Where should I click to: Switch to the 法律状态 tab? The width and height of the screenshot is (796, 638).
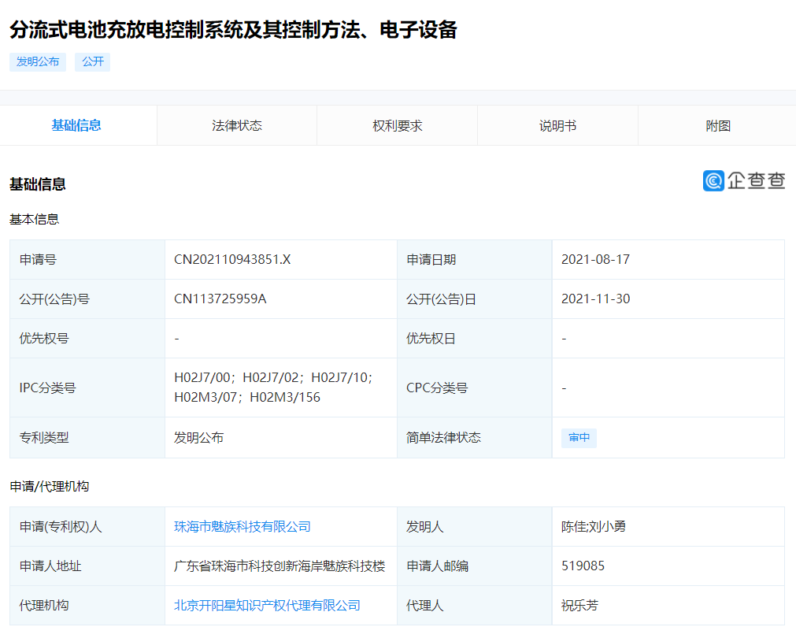click(x=237, y=126)
